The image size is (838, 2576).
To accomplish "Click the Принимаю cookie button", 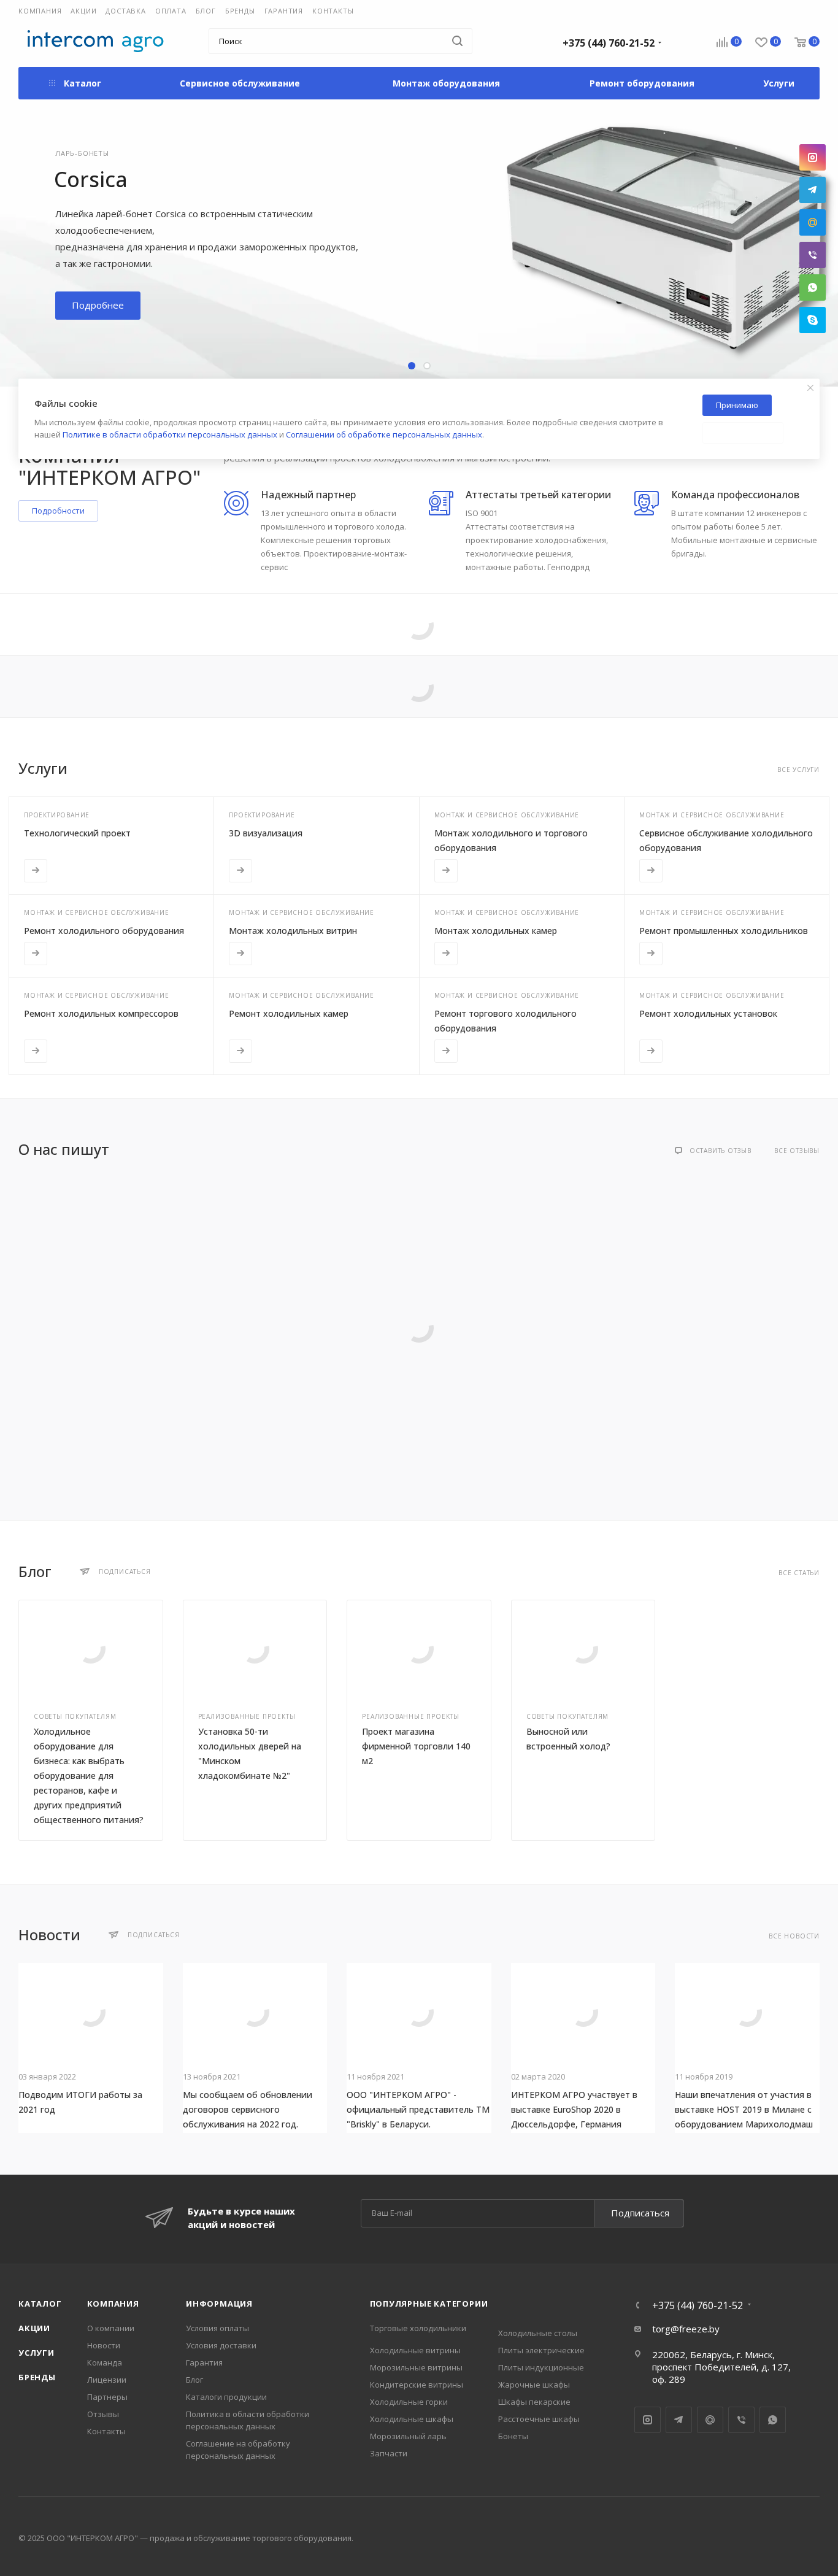I will click(736, 405).
